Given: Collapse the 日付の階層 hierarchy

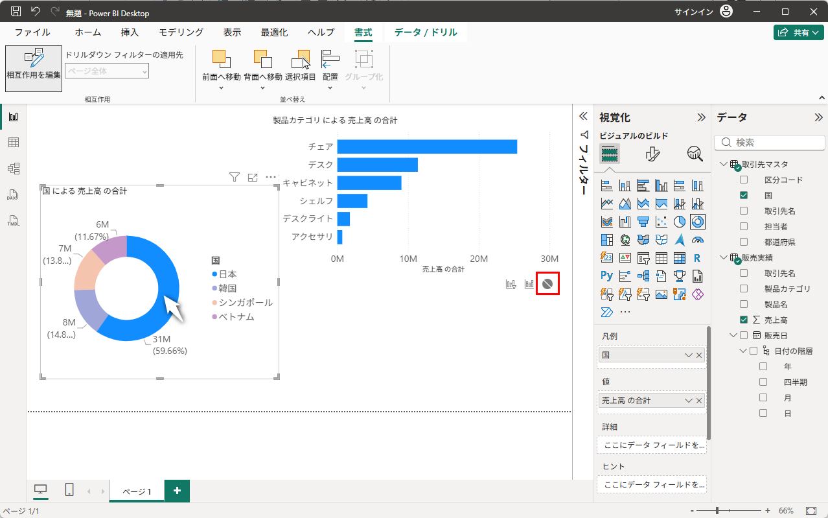Looking at the screenshot, I should click(x=743, y=351).
